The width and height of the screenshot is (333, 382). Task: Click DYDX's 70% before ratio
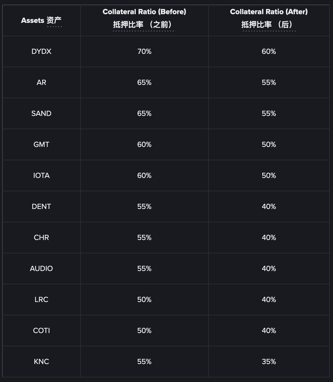pos(144,51)
